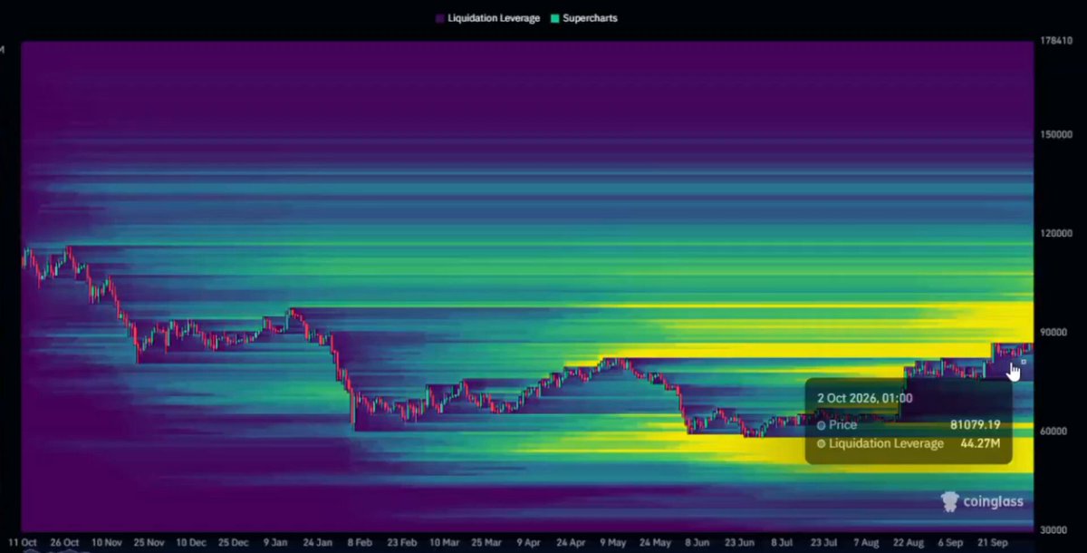
Task: Select the 7 Aug date label
Action: [x=866, y=542]
